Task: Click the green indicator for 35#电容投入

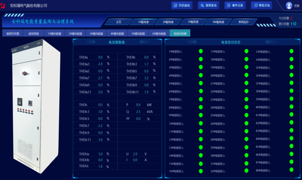Action: click(291, 67)
